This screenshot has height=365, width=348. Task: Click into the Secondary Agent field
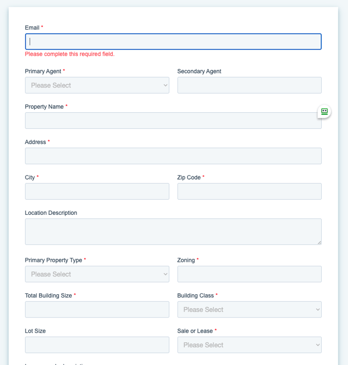click(x=249, y=85)
